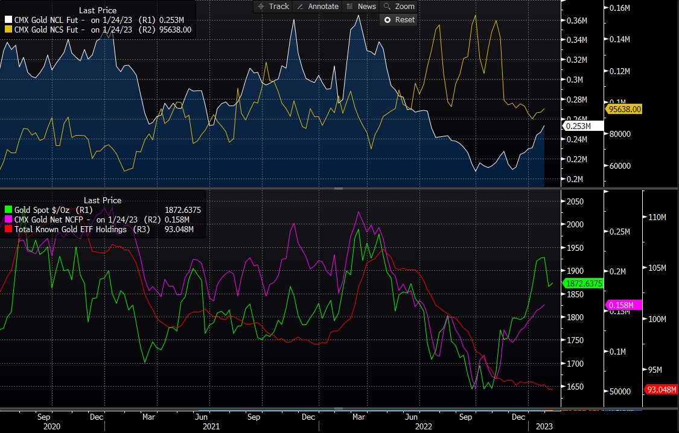Click the 0.2M label on top chart R1 axis
The height and width of the screenshot is (433, 679).
575,179
